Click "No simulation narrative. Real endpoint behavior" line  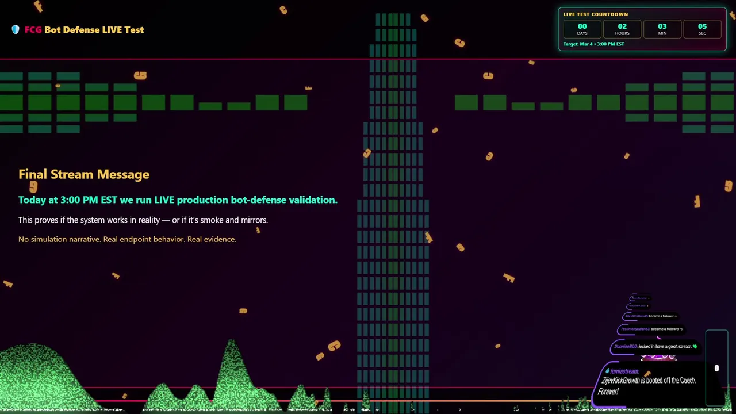pyautogui.click(x=127, y=239)
